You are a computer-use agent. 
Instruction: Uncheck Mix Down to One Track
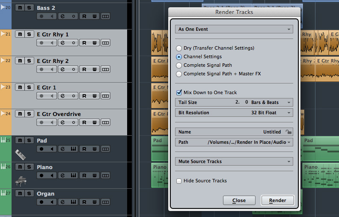[179, 92]
